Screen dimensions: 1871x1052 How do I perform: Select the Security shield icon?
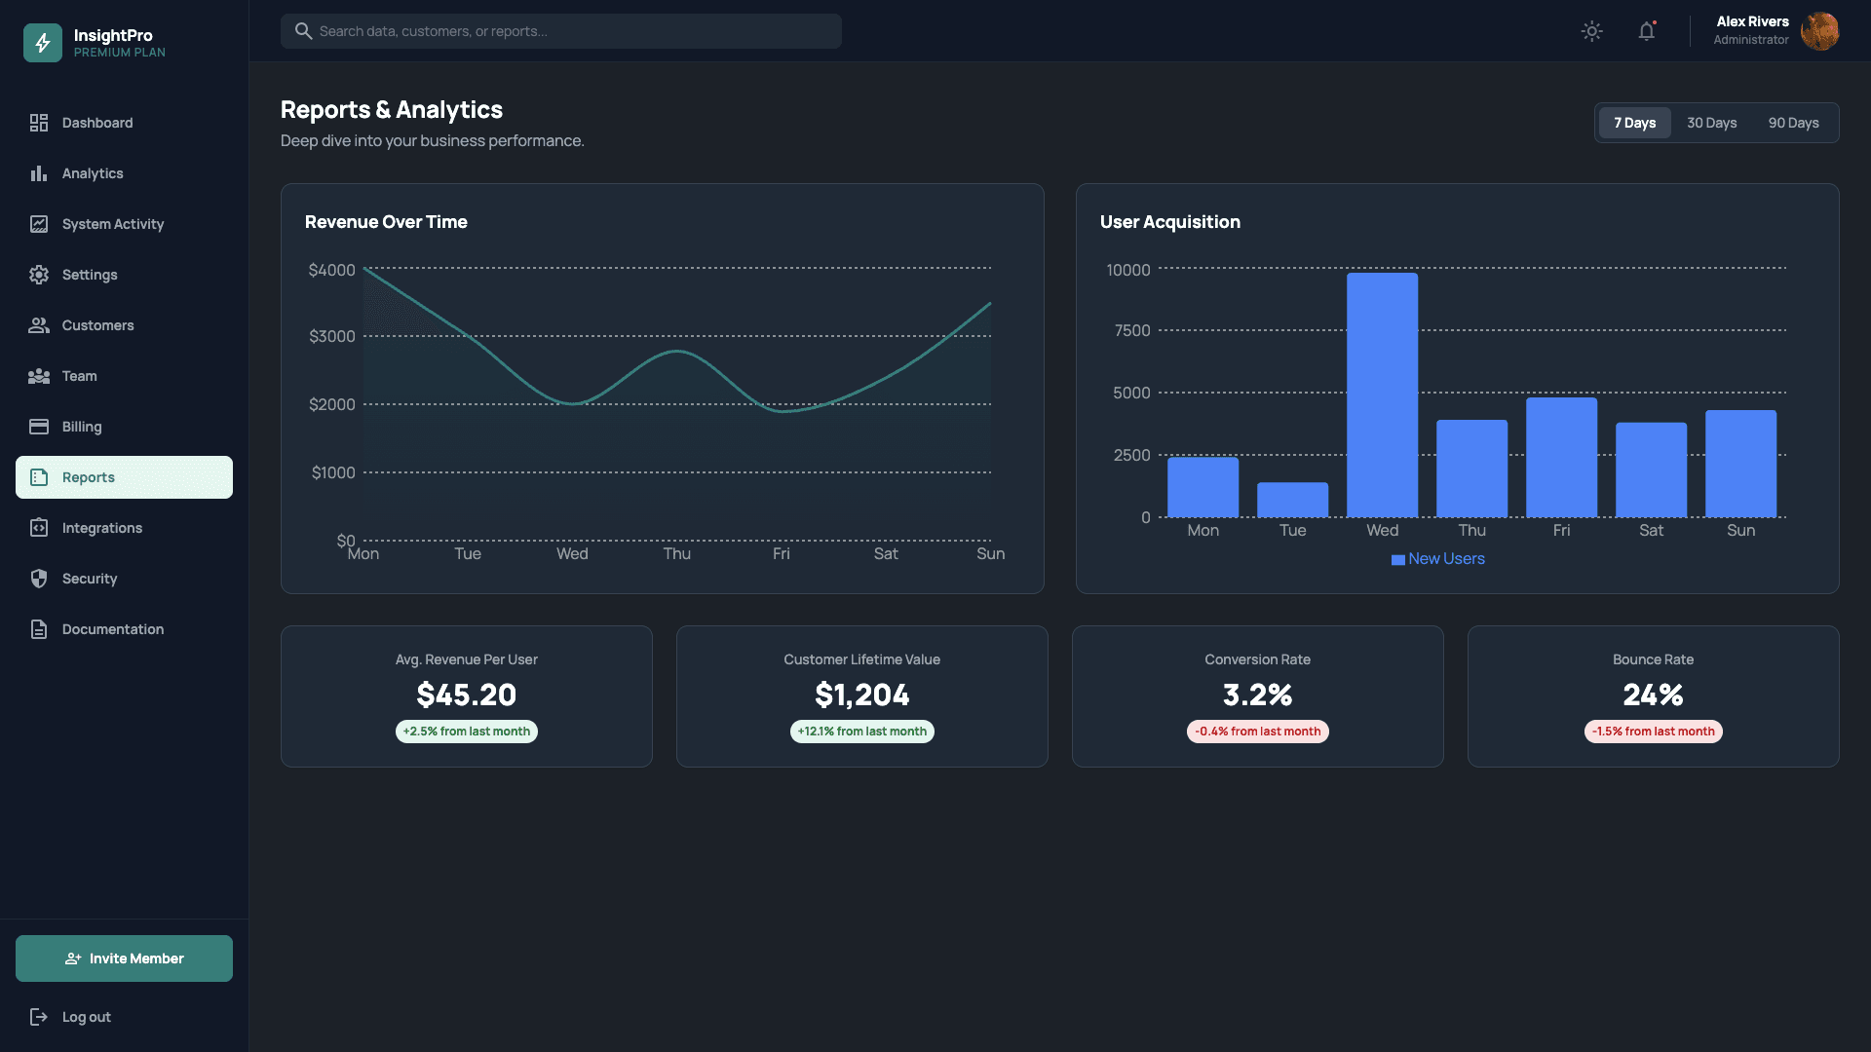click(x=39, y=579)
